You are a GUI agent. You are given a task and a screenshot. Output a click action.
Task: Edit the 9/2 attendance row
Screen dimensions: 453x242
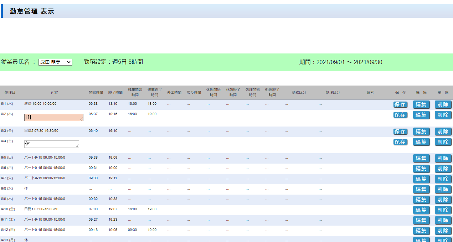pyautogui.click(x=421, y=115)
